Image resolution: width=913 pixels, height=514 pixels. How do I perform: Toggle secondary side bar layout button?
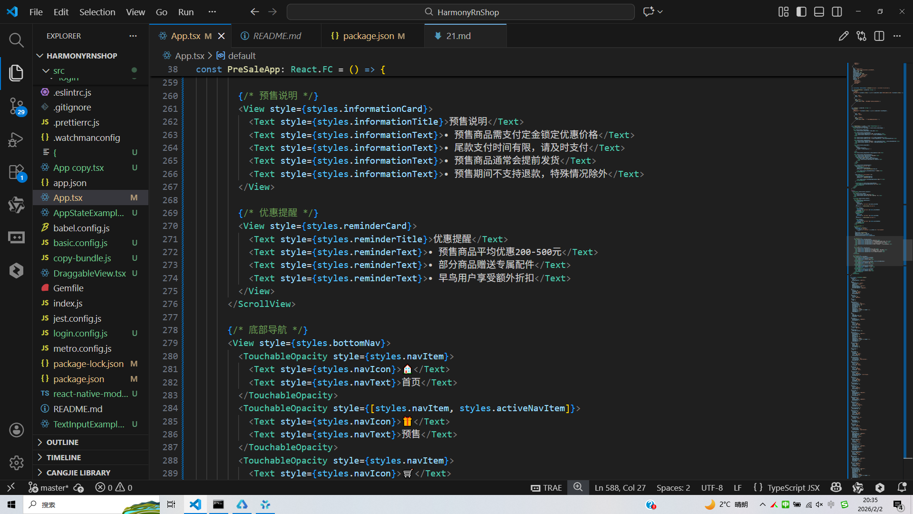(x=837, y=12)
